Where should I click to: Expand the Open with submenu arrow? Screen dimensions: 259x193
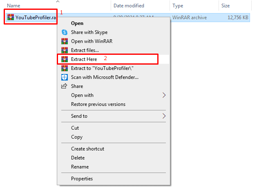(x=164, y=95)
